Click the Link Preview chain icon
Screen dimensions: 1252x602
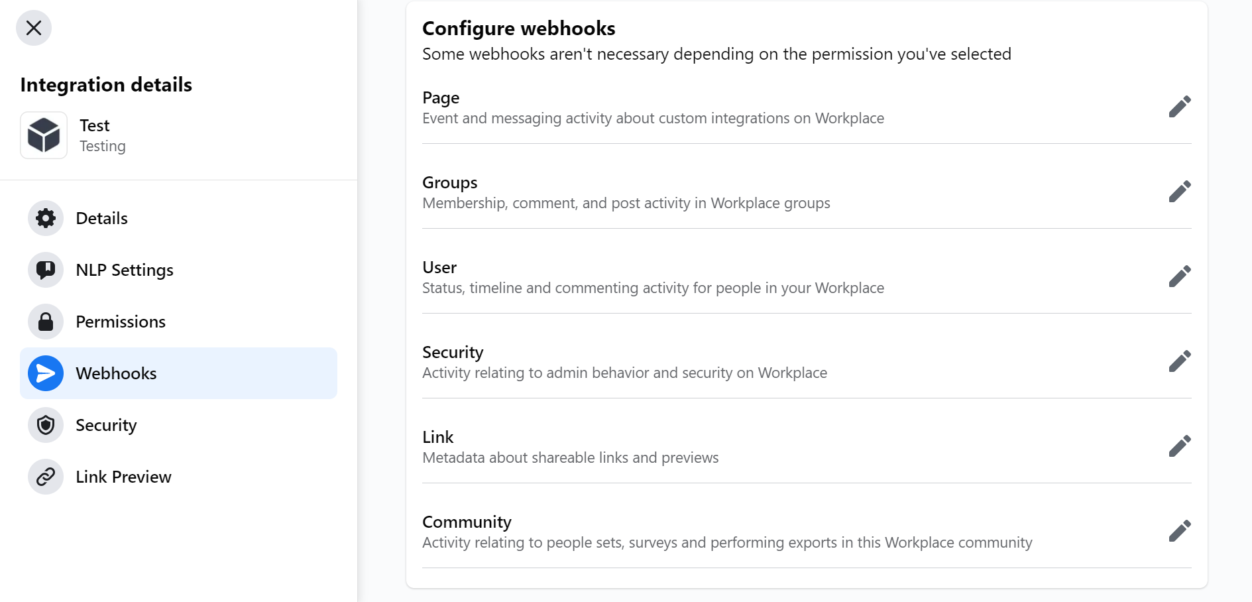click(46, 477)
